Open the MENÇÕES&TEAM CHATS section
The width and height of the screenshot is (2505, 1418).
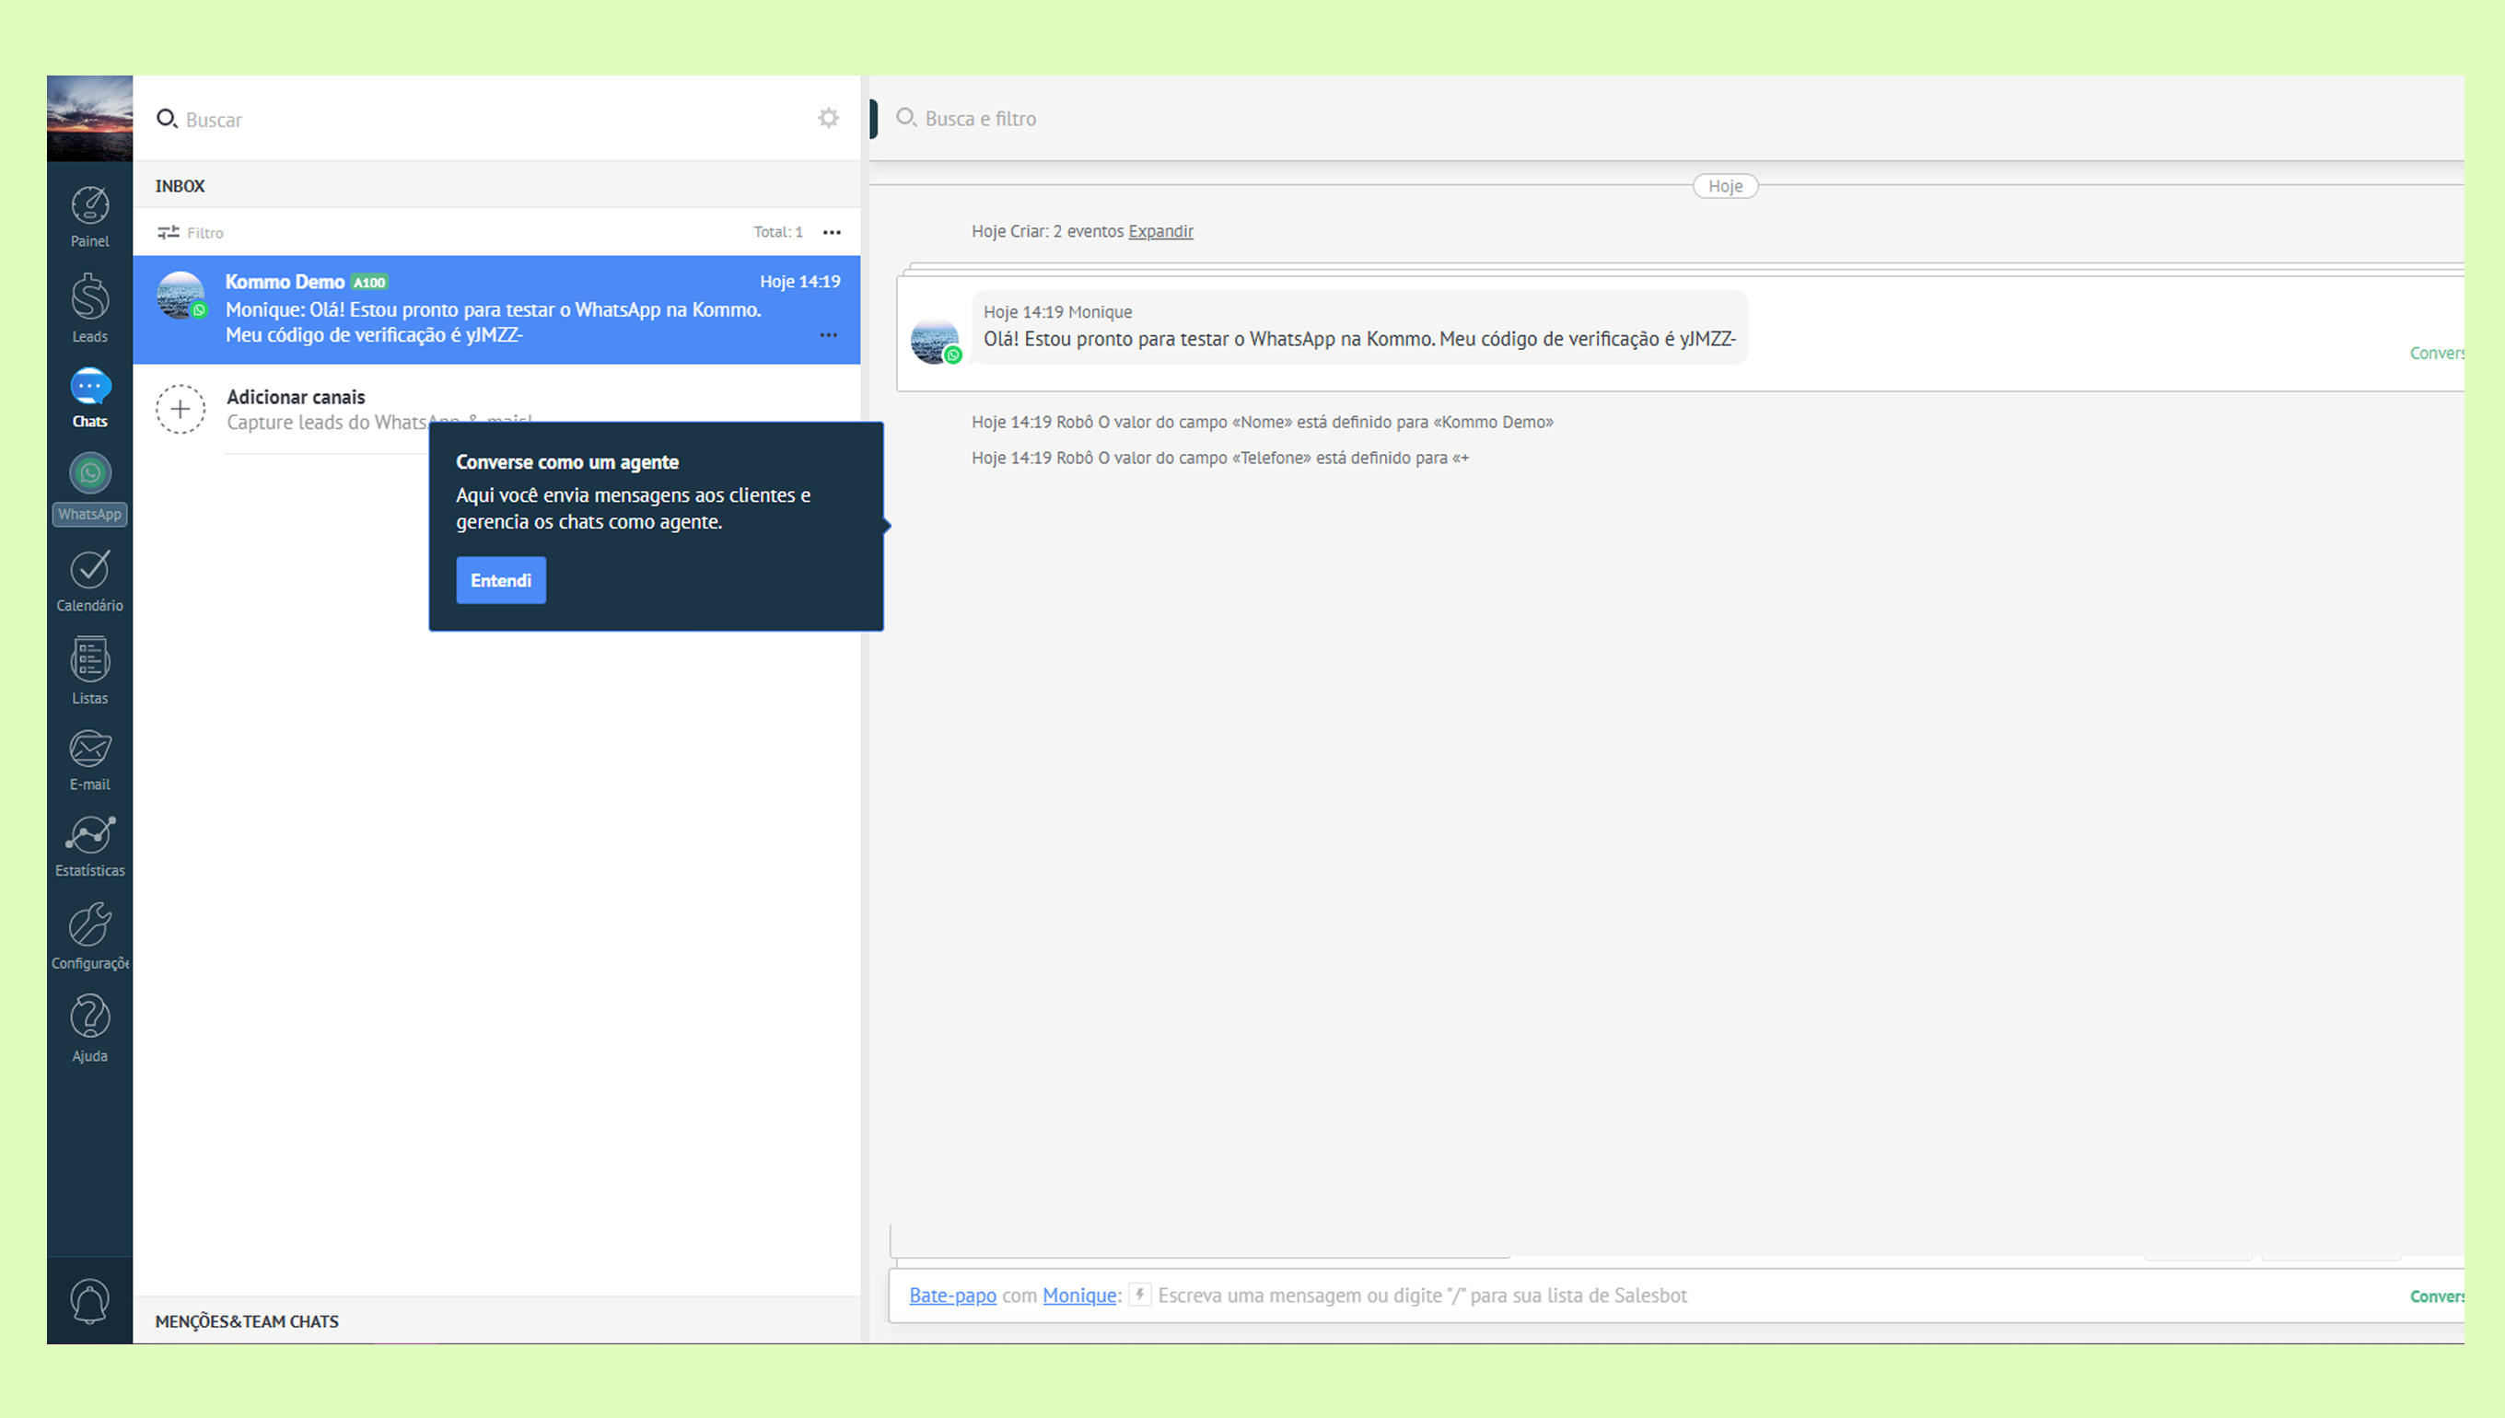click(x=248, y=1321)
